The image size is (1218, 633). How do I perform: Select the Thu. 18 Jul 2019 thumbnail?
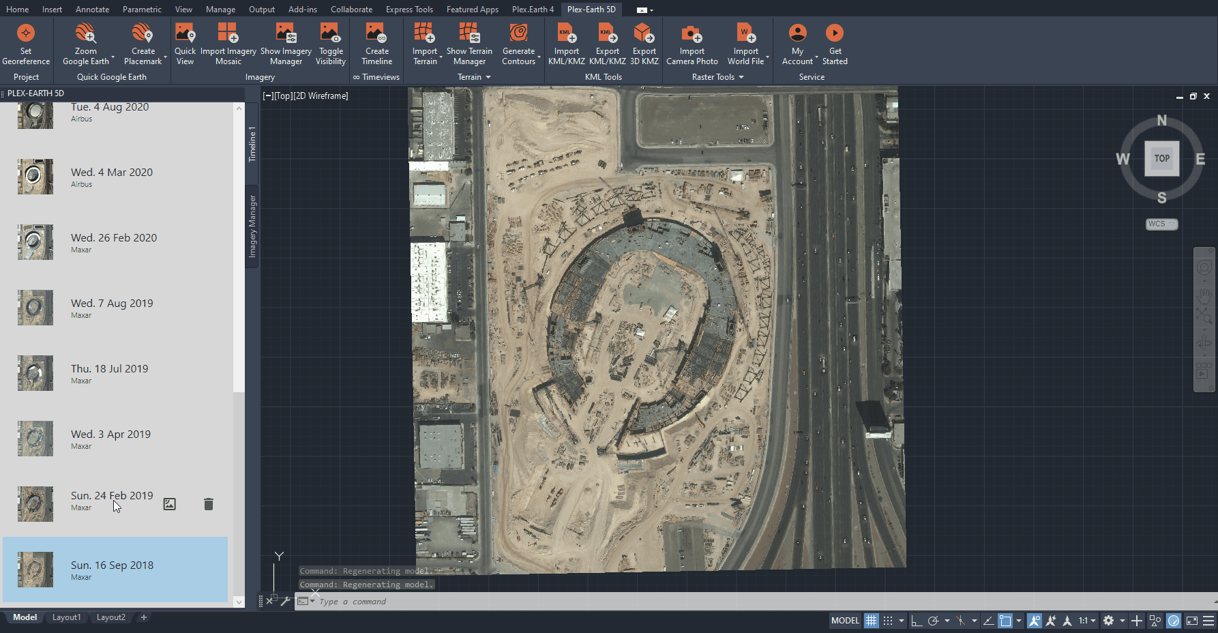(x=35, y=373)
